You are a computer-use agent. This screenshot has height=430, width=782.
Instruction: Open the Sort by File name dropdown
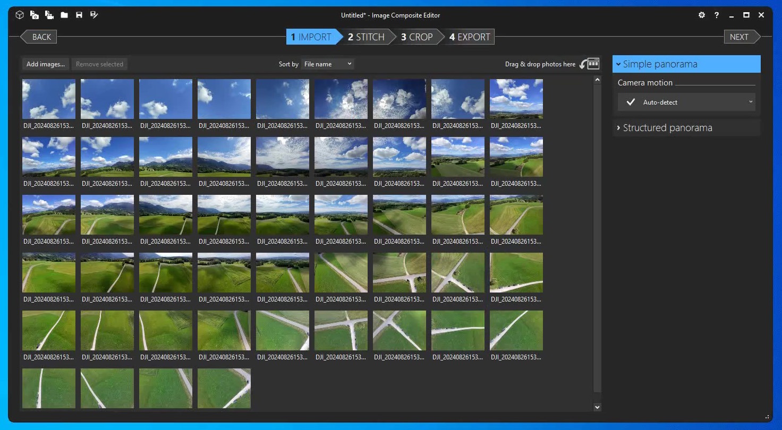(x=327, y=64)
